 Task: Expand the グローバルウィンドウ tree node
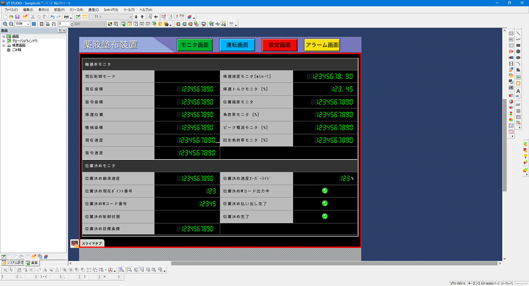coord(4,41)
